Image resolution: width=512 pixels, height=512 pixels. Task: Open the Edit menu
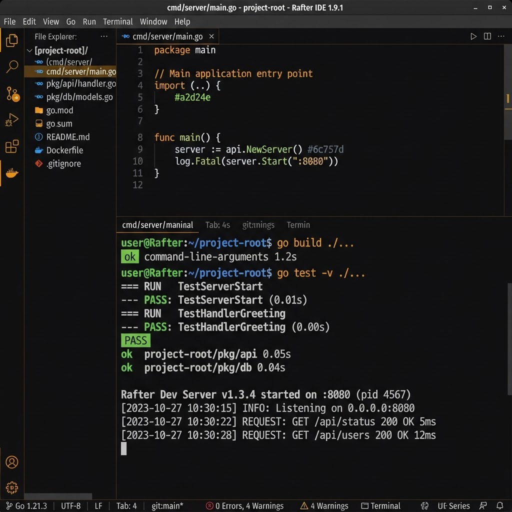(x=29, y=21)
